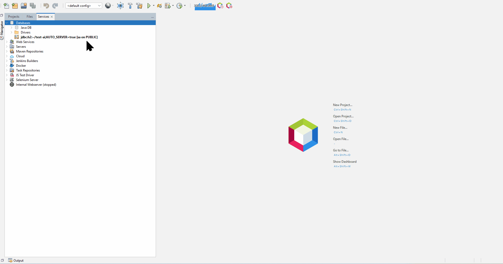
Task: Select Java DB in the tree
Action: click(26, 28)
